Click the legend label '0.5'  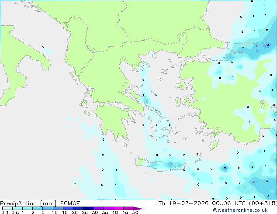tap(15, 212)
